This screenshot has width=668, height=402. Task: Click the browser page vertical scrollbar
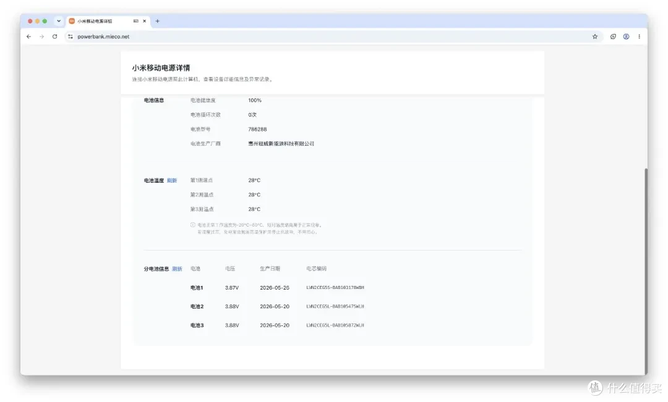coord(646,270)
